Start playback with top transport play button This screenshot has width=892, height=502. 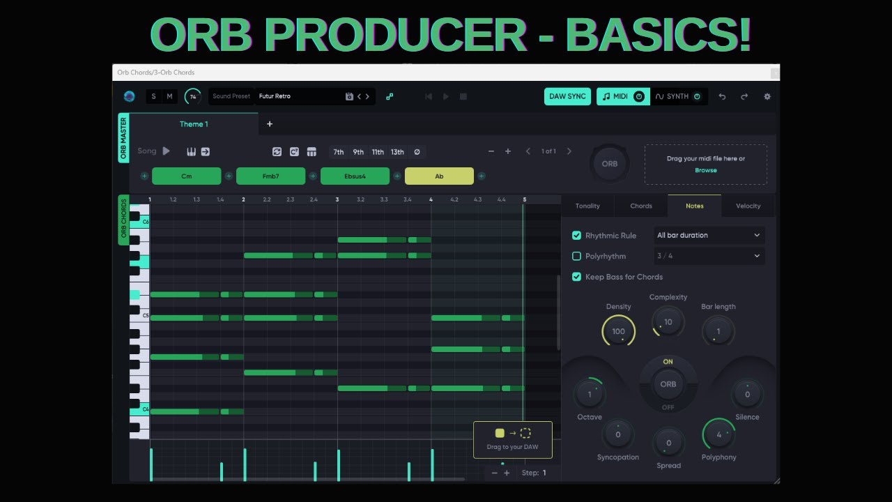[446, 96]
